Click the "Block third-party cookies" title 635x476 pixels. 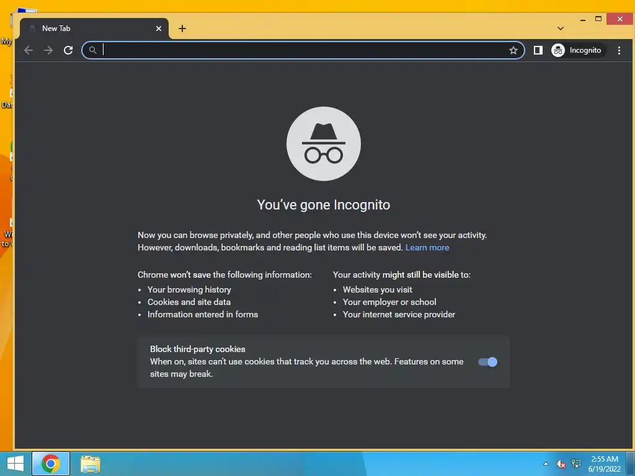198,349
